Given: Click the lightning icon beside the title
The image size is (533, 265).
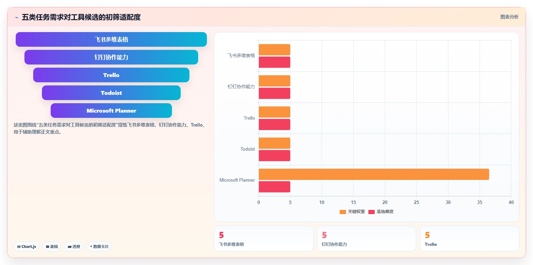Looking at the screenshot, I should (16, 17).
